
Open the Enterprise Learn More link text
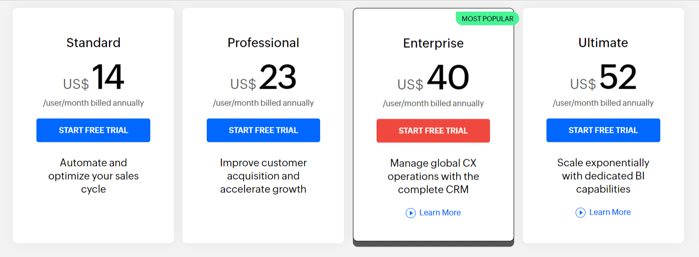(x=440, y=213)
